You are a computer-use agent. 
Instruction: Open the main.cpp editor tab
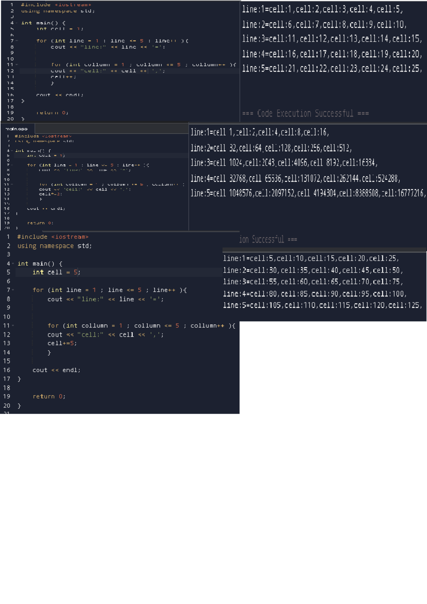[17, 129]
